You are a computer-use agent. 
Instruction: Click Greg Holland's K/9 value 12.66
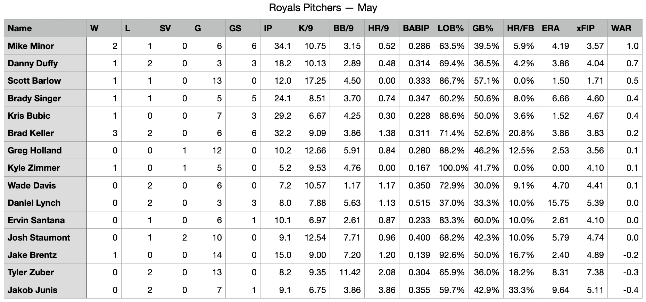pos(315,150)
